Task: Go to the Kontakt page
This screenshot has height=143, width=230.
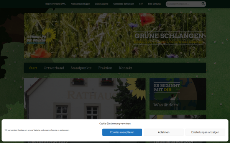Action: 125,68
